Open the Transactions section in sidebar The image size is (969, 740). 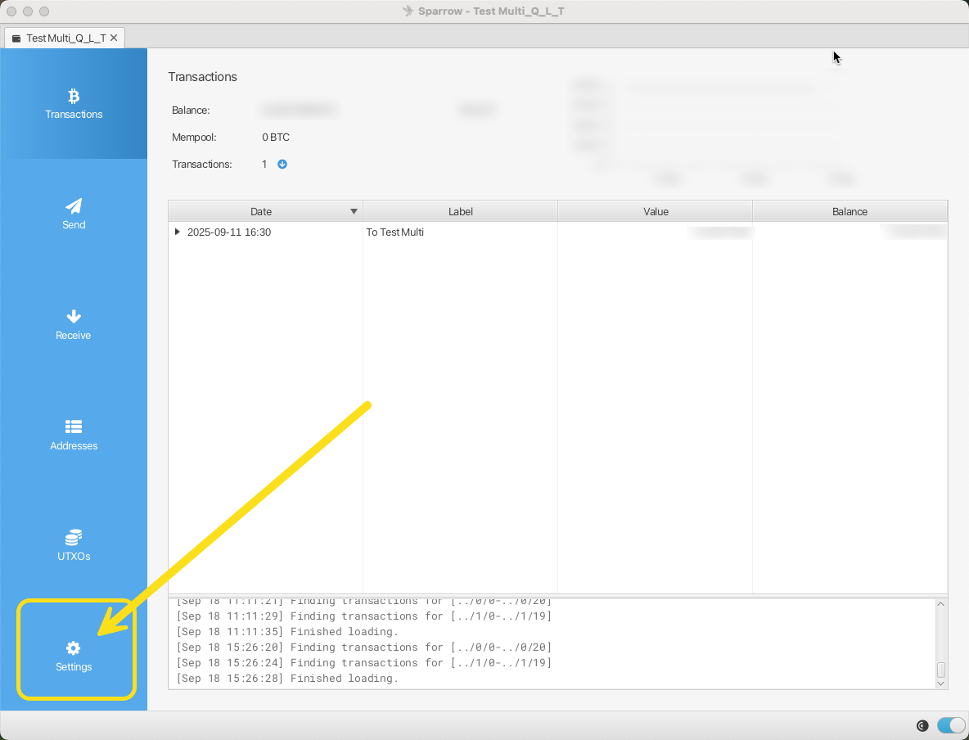pos(74,104)
